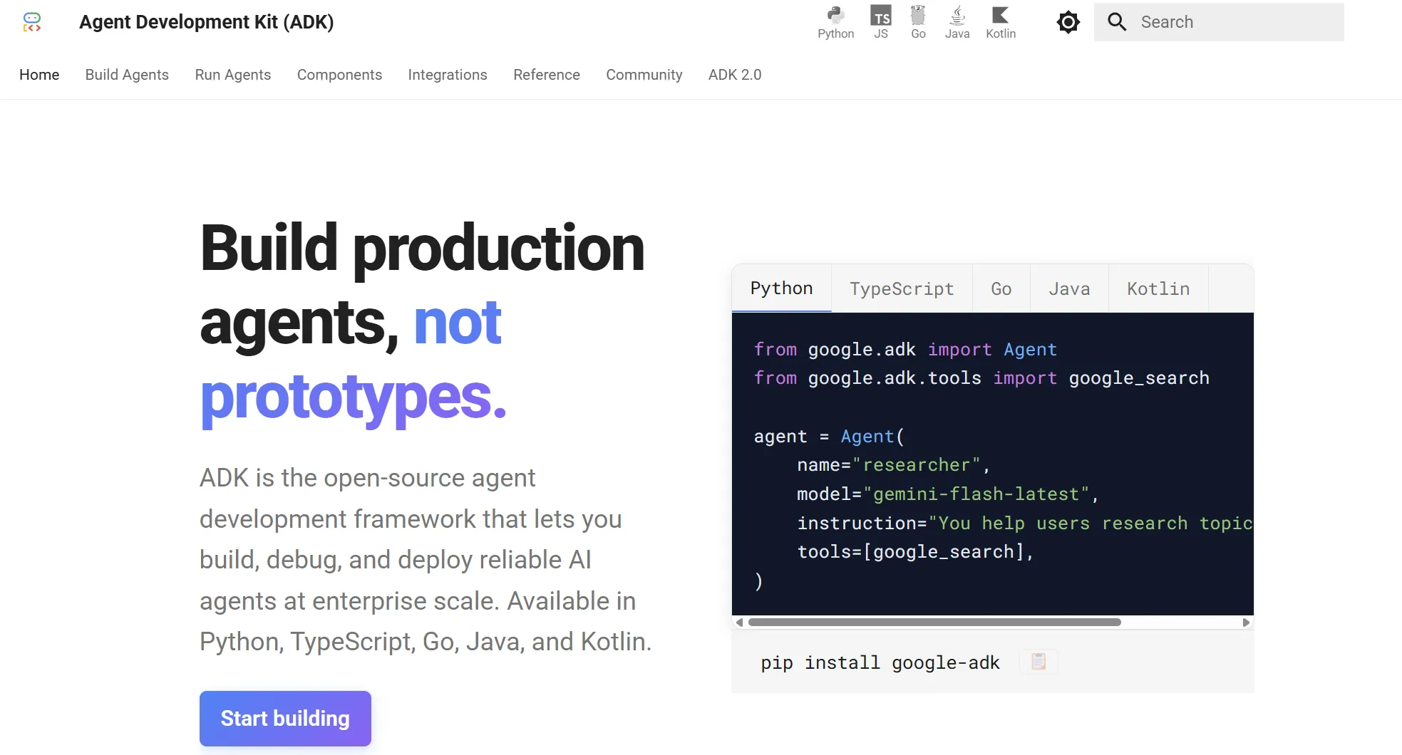This screenshot has width=1402, height=755.
Task: Click the tools=[google_search] code line
Action: [915, 551]
